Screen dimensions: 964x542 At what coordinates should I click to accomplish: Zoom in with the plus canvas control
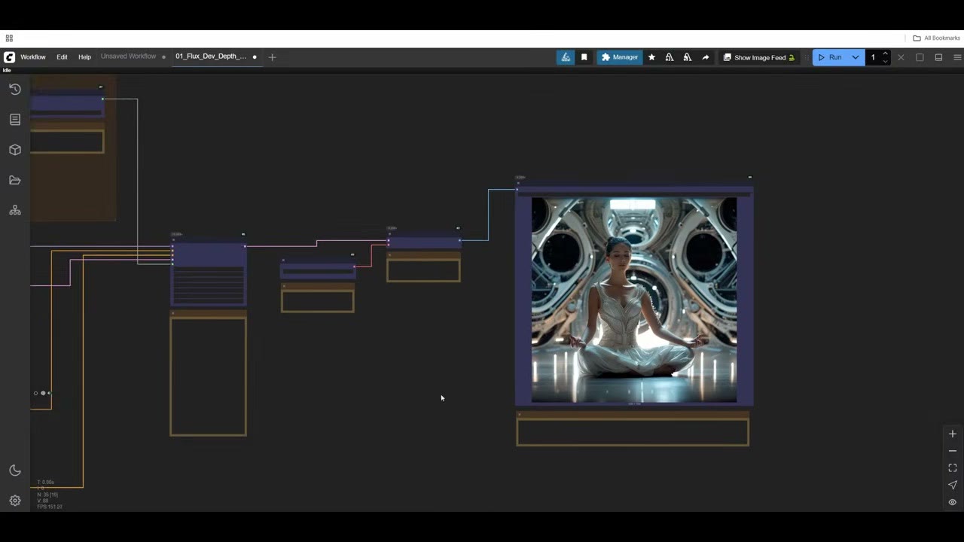953,434
